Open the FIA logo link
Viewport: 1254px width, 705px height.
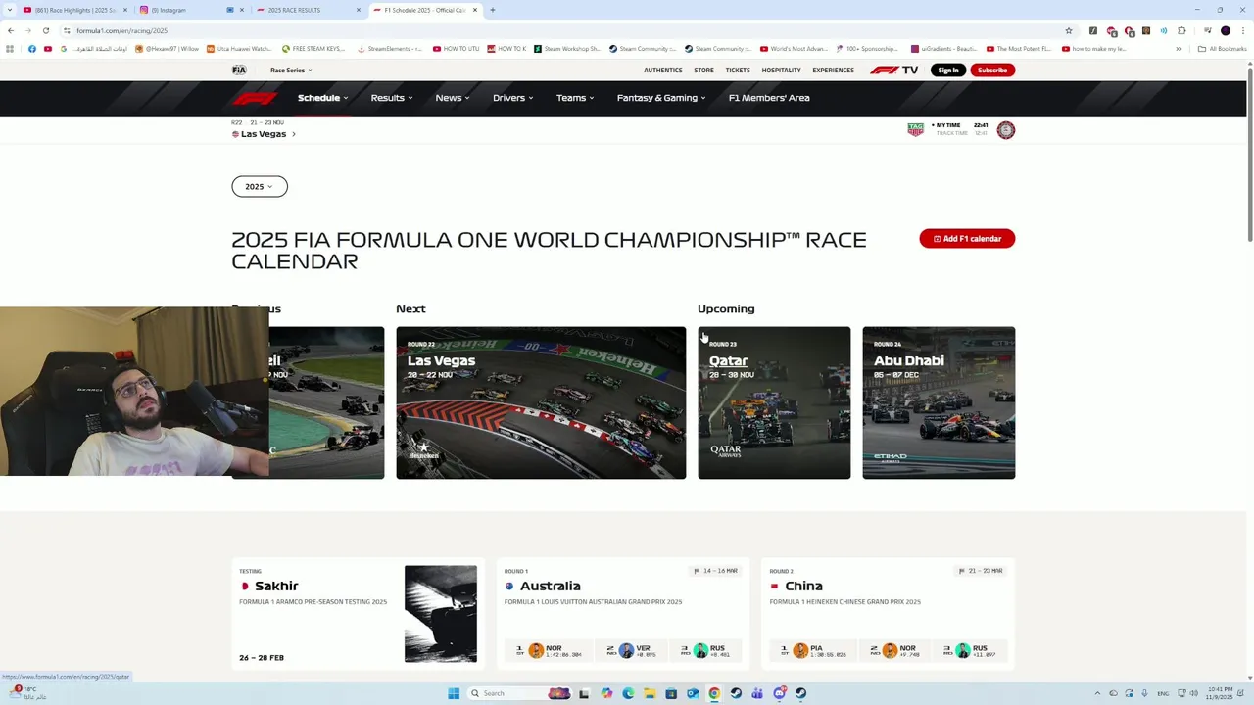click(239, 70)
